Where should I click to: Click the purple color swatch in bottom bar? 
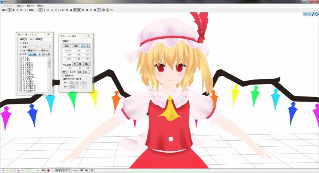point(48,171)
